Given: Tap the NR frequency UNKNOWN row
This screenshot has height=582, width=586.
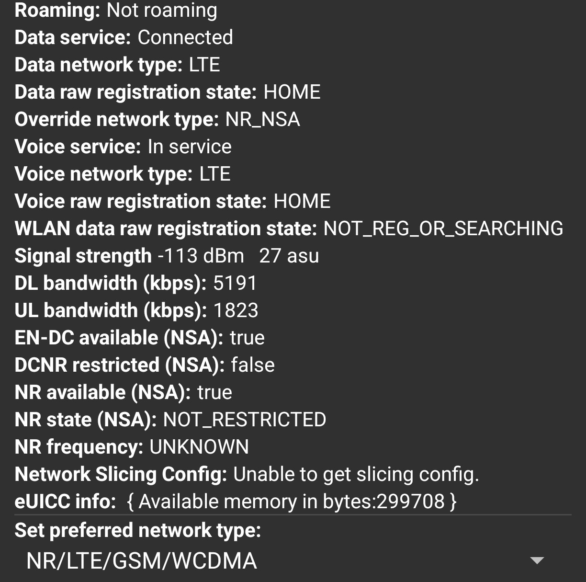Looking at the screenshot, I should [132, 447].
